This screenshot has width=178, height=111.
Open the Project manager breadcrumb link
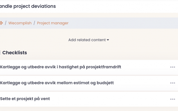pyautogui.click(x=53, y=23)
